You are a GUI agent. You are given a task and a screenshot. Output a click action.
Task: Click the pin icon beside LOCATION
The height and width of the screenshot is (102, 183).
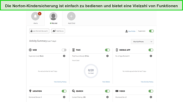pos(30,91)
